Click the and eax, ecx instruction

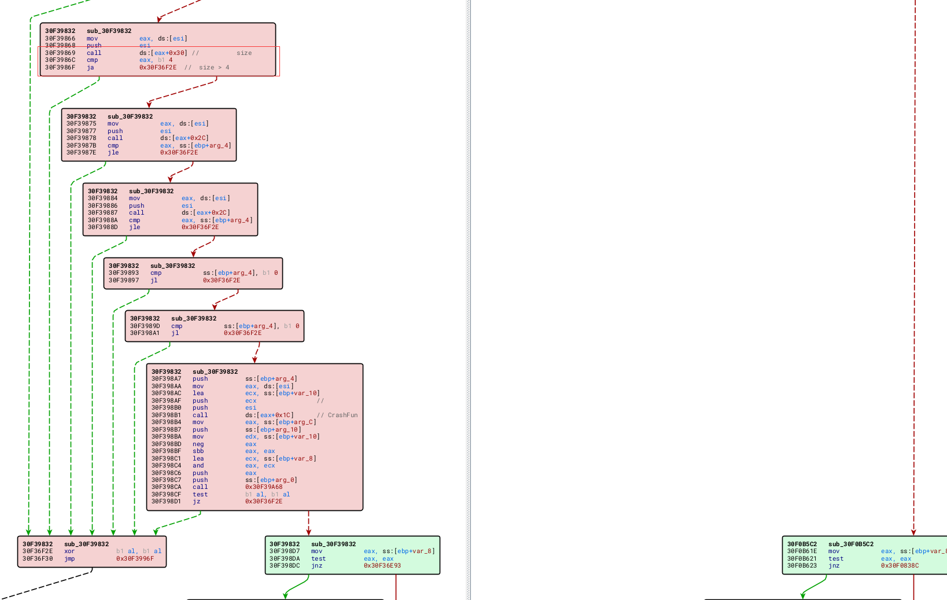[213, 466]
